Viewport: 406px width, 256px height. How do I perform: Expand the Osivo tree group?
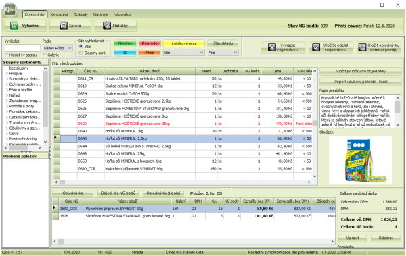coord(7,134)
